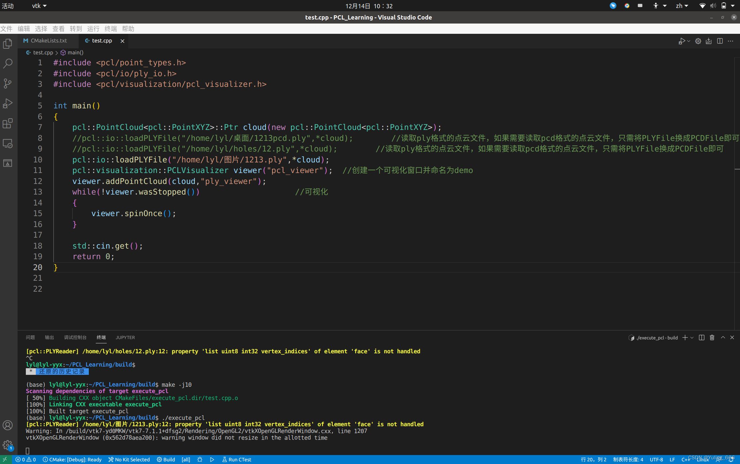Toggle the problems count in status bar
The height and width of the screenshot is (464, 740).
(26, 459)
